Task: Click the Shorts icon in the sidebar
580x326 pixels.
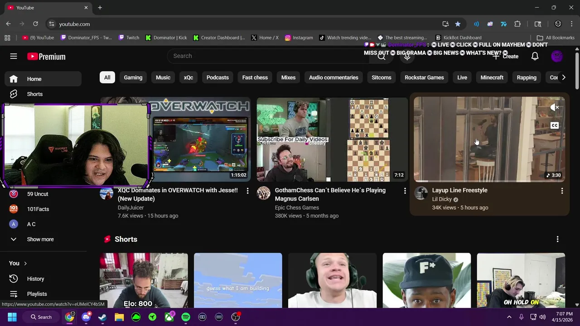Action: pyautogui.click(x=14, y=94)
